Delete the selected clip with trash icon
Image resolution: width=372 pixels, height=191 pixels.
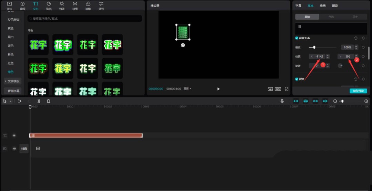point(49,101)
